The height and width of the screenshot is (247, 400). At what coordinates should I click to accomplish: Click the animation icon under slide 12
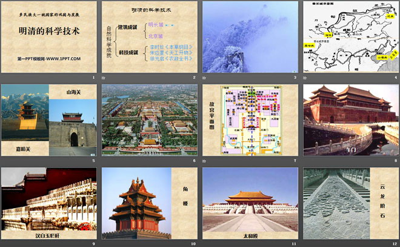(x=305, y=243)
